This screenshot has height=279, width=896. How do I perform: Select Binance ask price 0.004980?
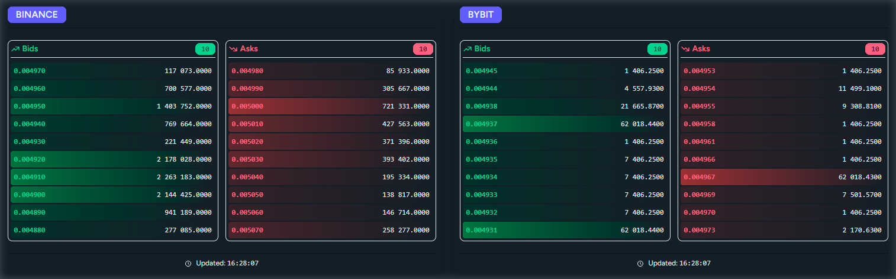click(x=247, y=71)
